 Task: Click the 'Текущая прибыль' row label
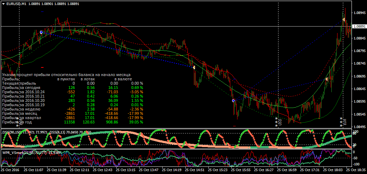point(19,83)
